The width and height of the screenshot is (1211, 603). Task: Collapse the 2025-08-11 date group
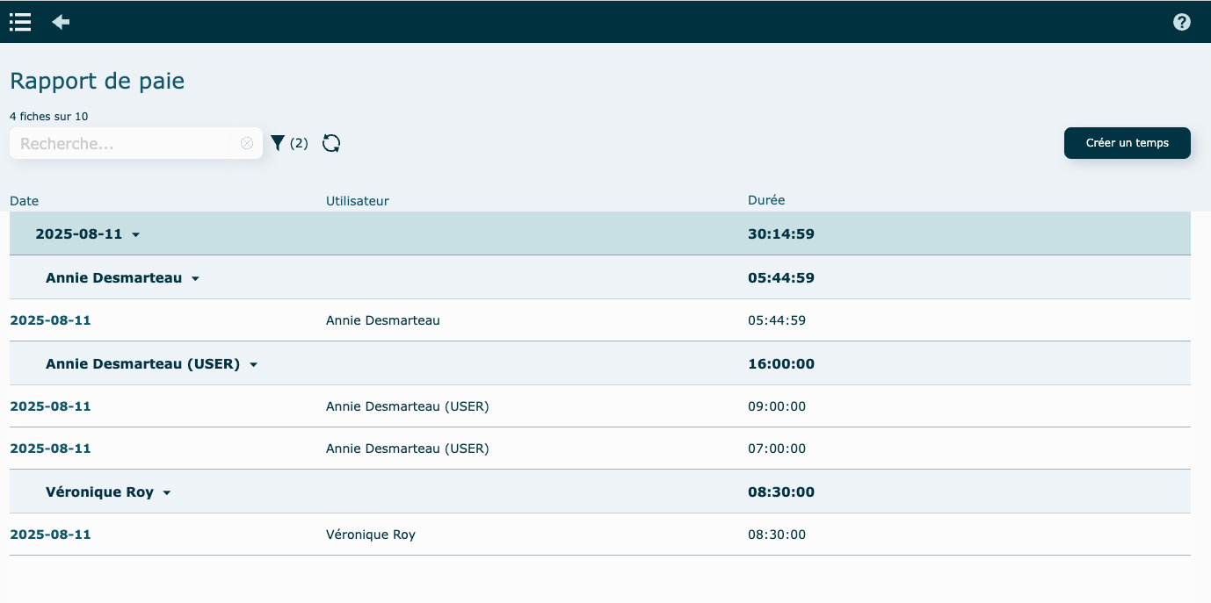pyautogui.click(x=135, y=234)
